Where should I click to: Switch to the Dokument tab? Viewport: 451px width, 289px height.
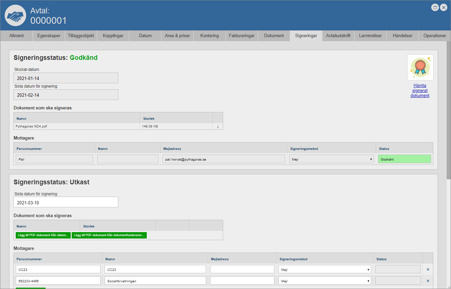point(274,36)
